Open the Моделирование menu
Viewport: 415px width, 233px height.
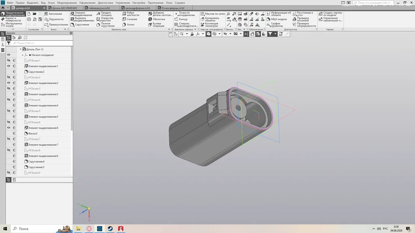(x=67, y=3)
